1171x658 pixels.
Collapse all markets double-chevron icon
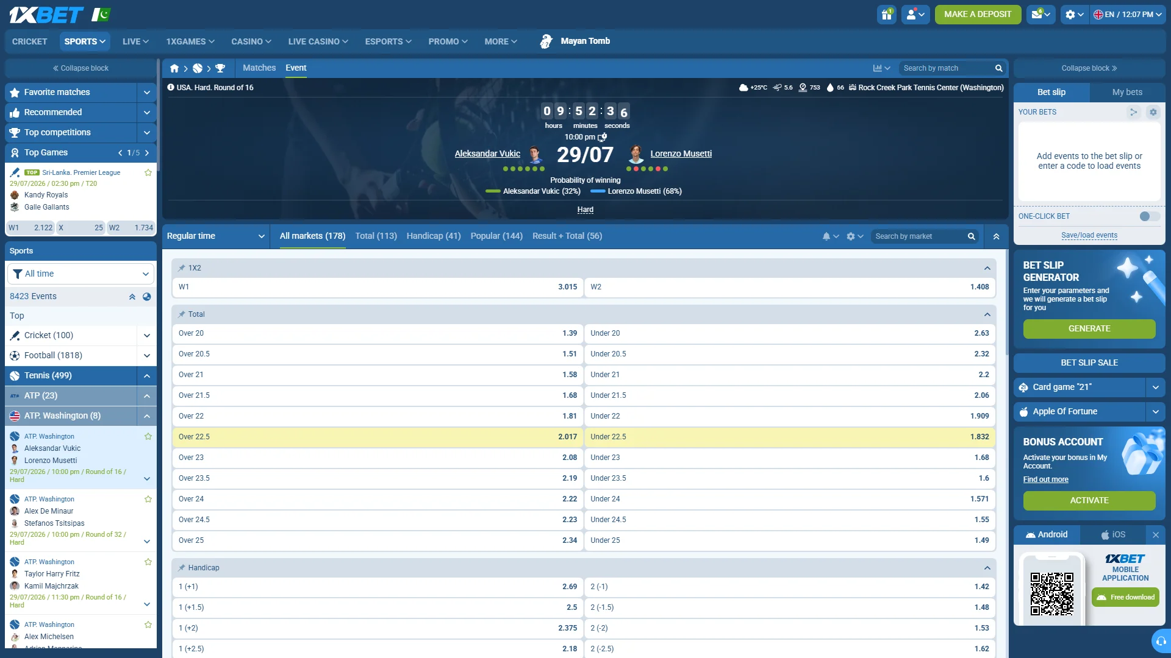(x=996, y=236)
